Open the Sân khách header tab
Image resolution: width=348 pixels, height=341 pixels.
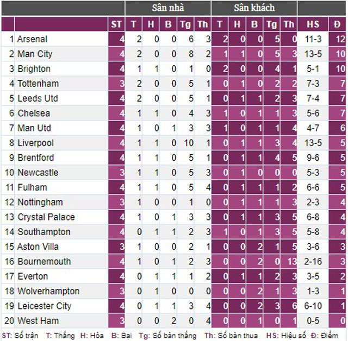[x=254, y=8]
